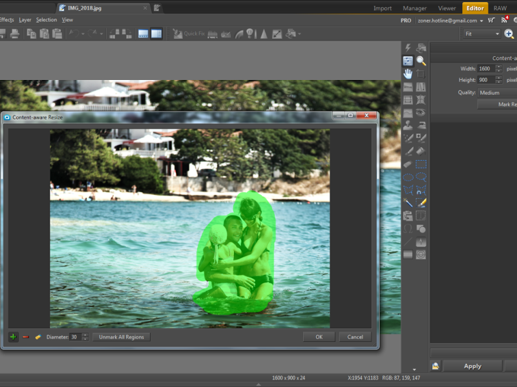517x387 pixels.
Task: Select the Magnetic Lasso tool
Action: pyautogui.click(x=421, y=190)
